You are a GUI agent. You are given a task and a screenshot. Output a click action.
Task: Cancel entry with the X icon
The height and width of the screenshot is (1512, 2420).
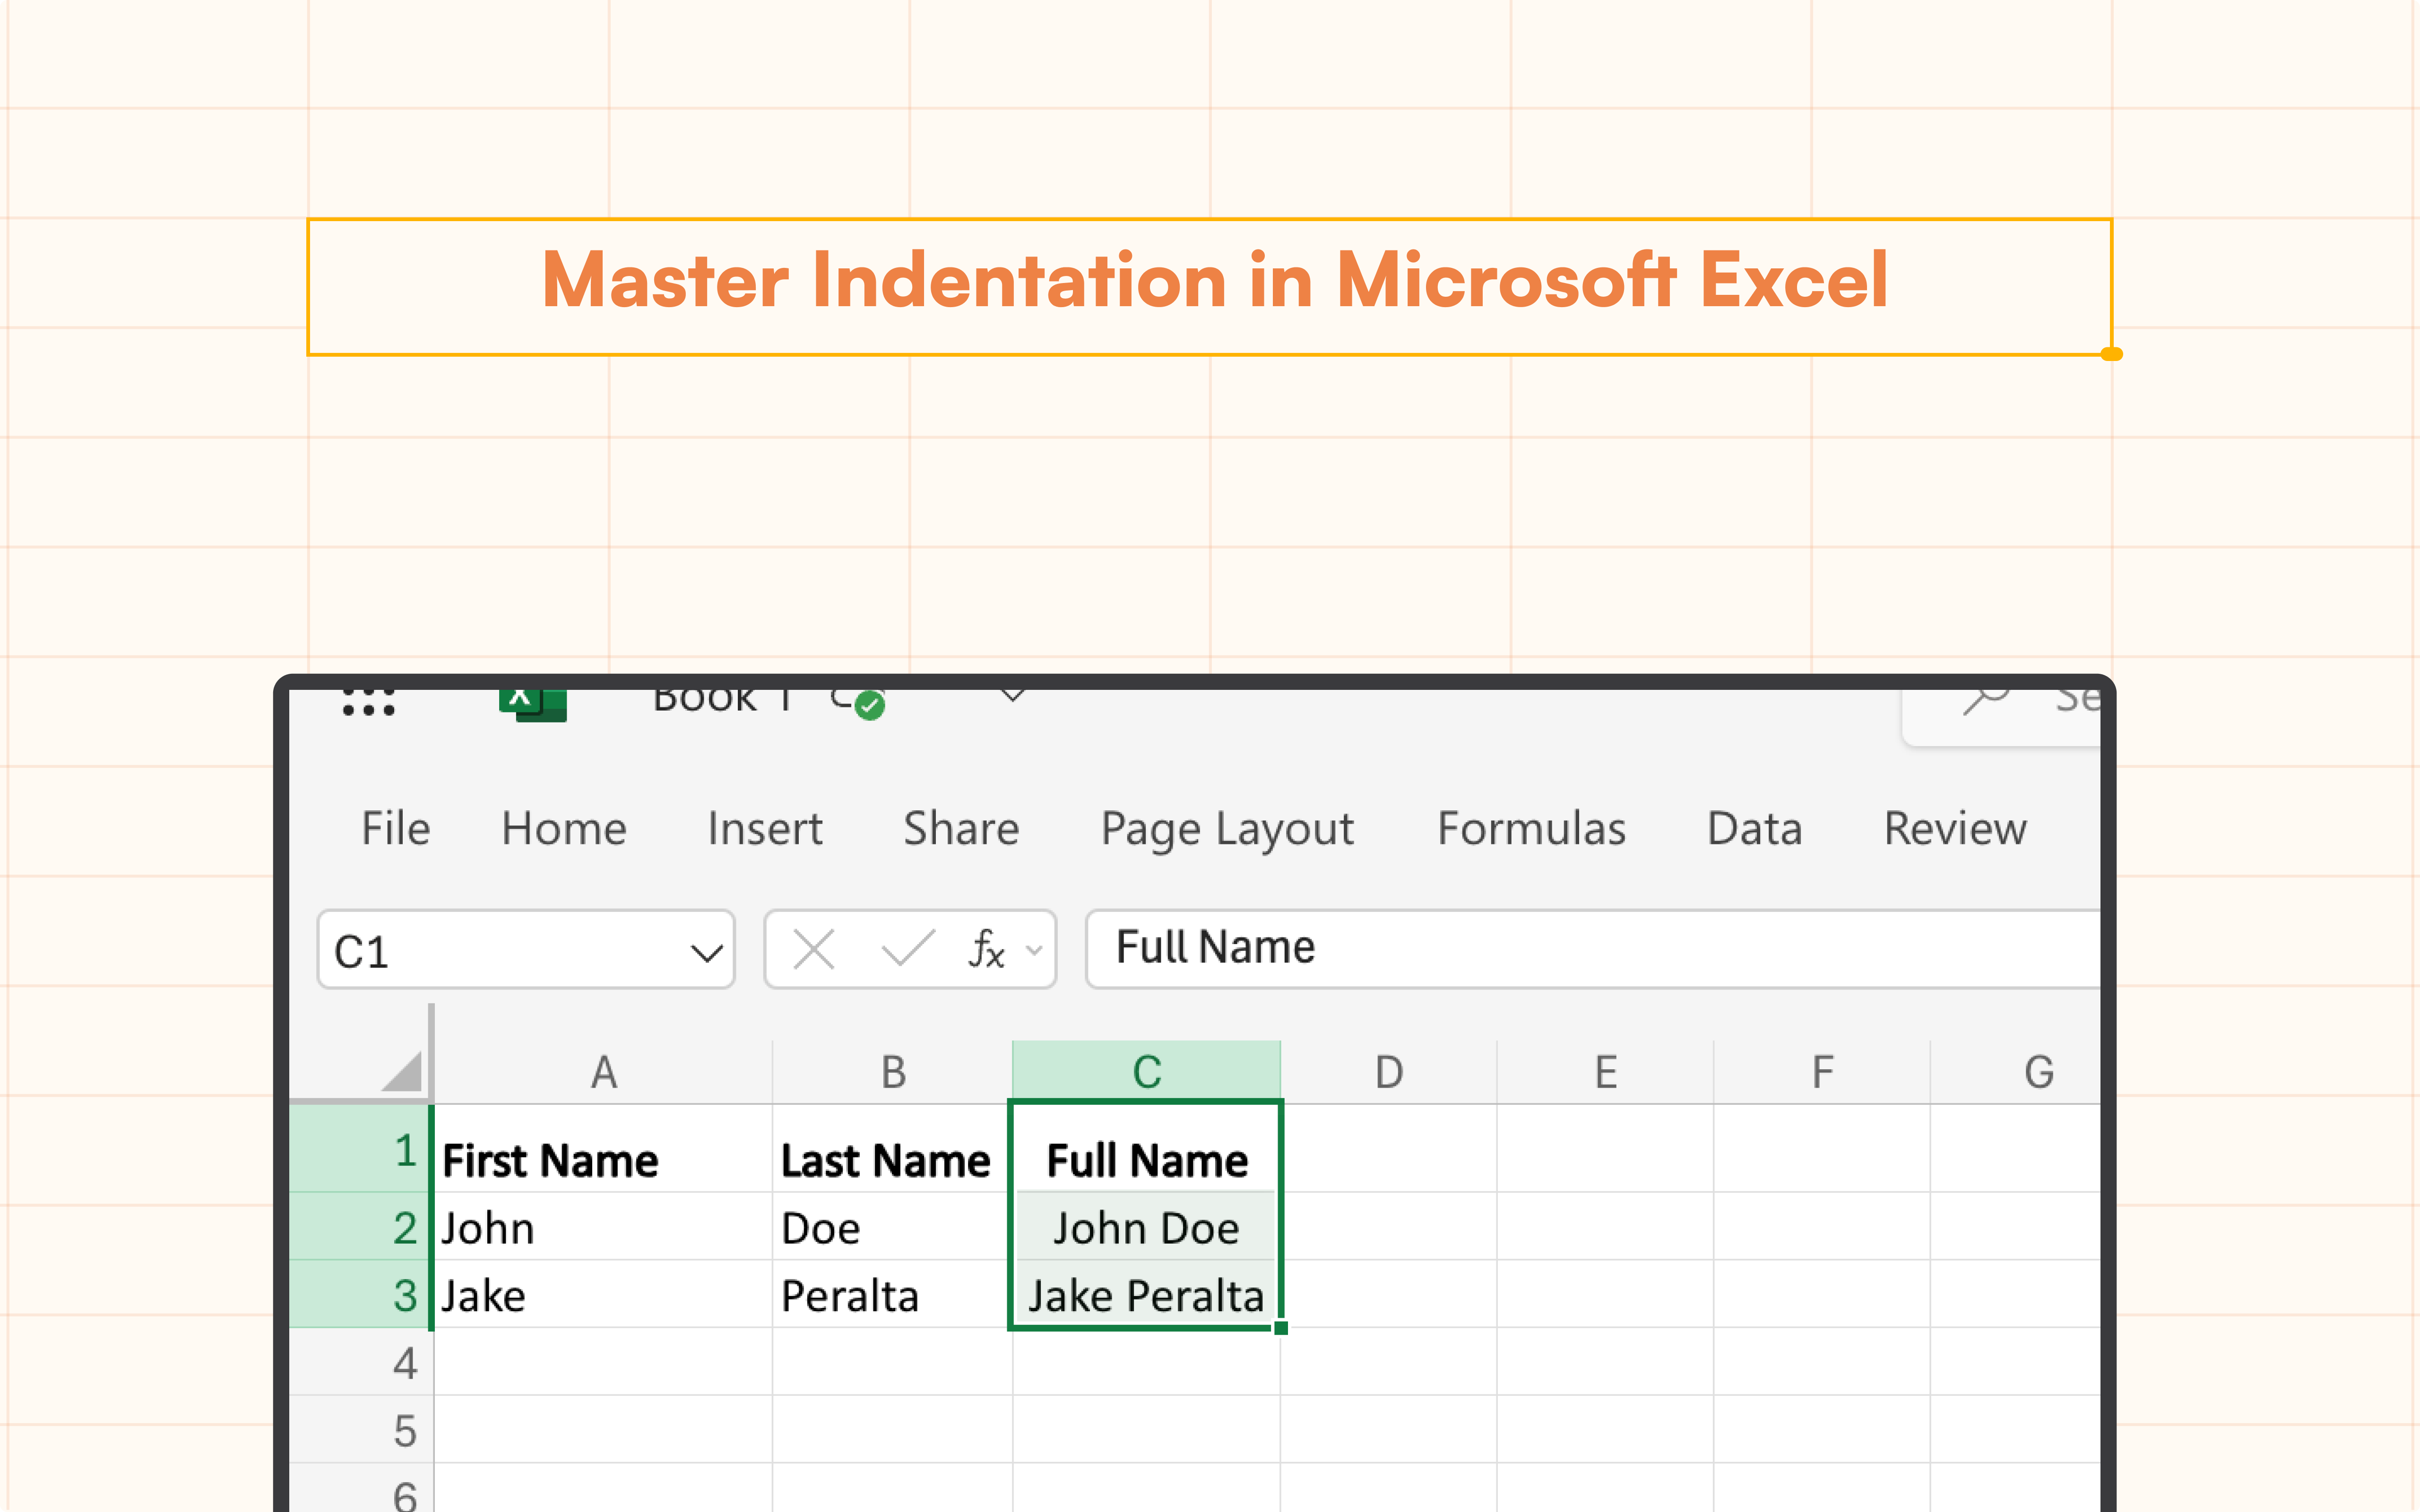(813, 949)
